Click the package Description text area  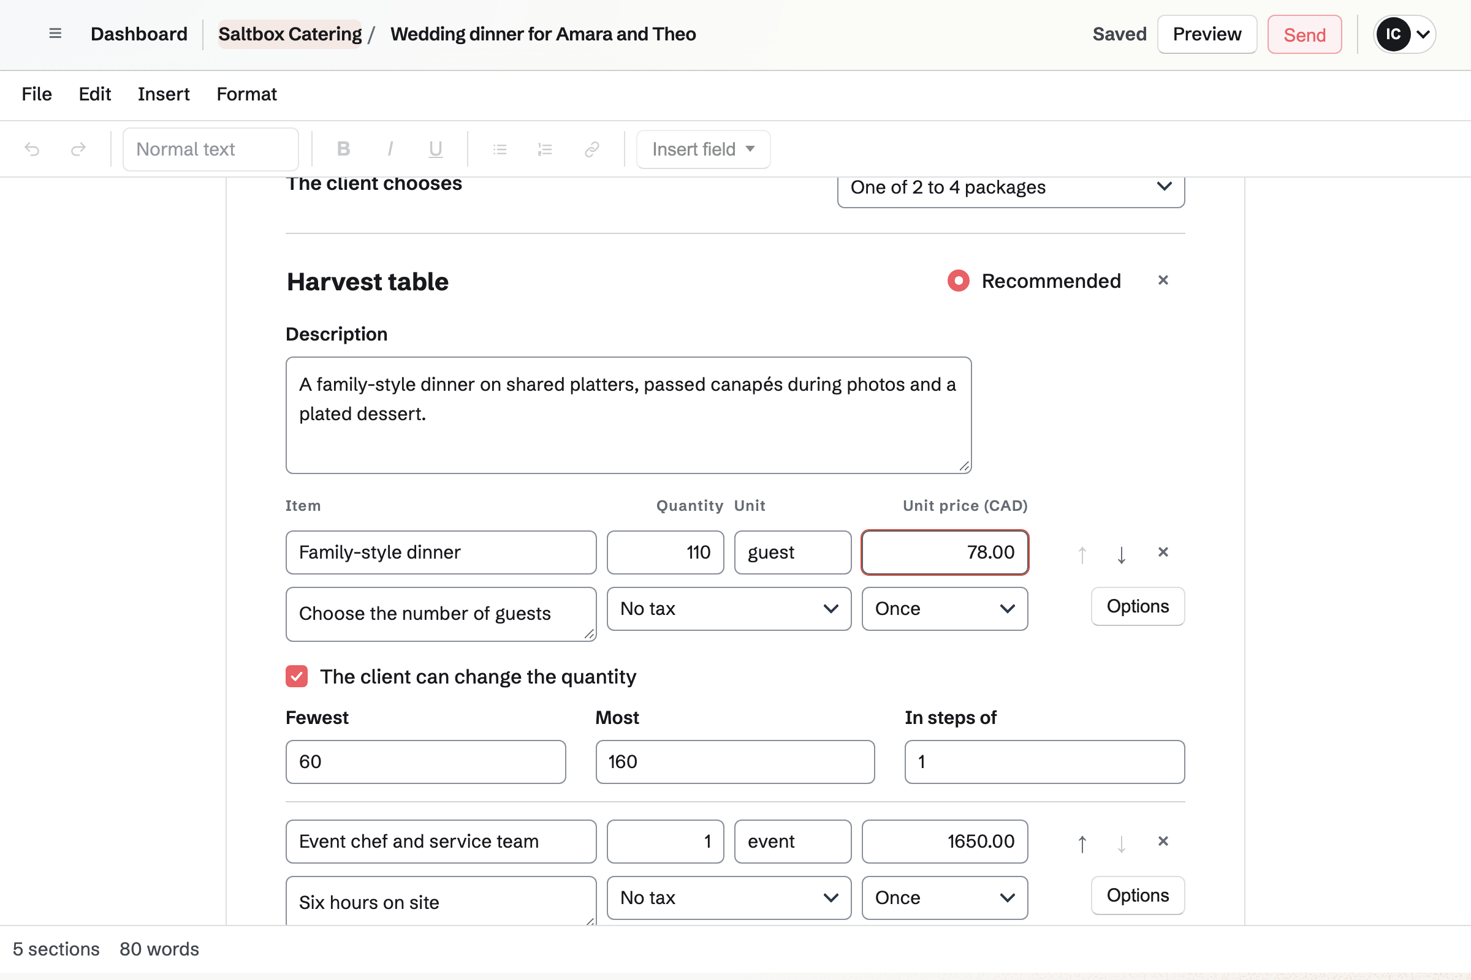(629, 415)
